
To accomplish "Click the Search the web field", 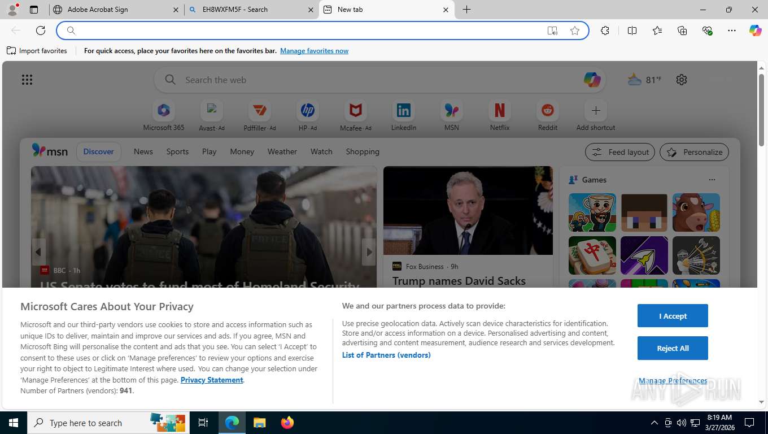I will (x=381, y=80).
